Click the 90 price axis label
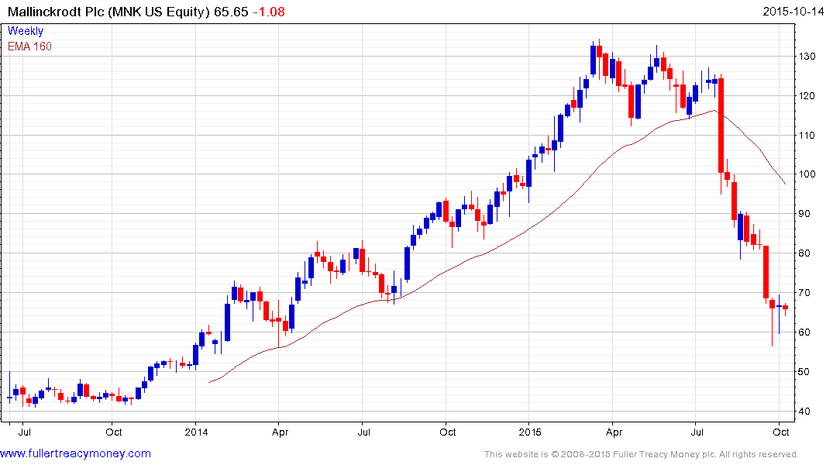This screenshot has width=833, height=465. pos(804,214)
